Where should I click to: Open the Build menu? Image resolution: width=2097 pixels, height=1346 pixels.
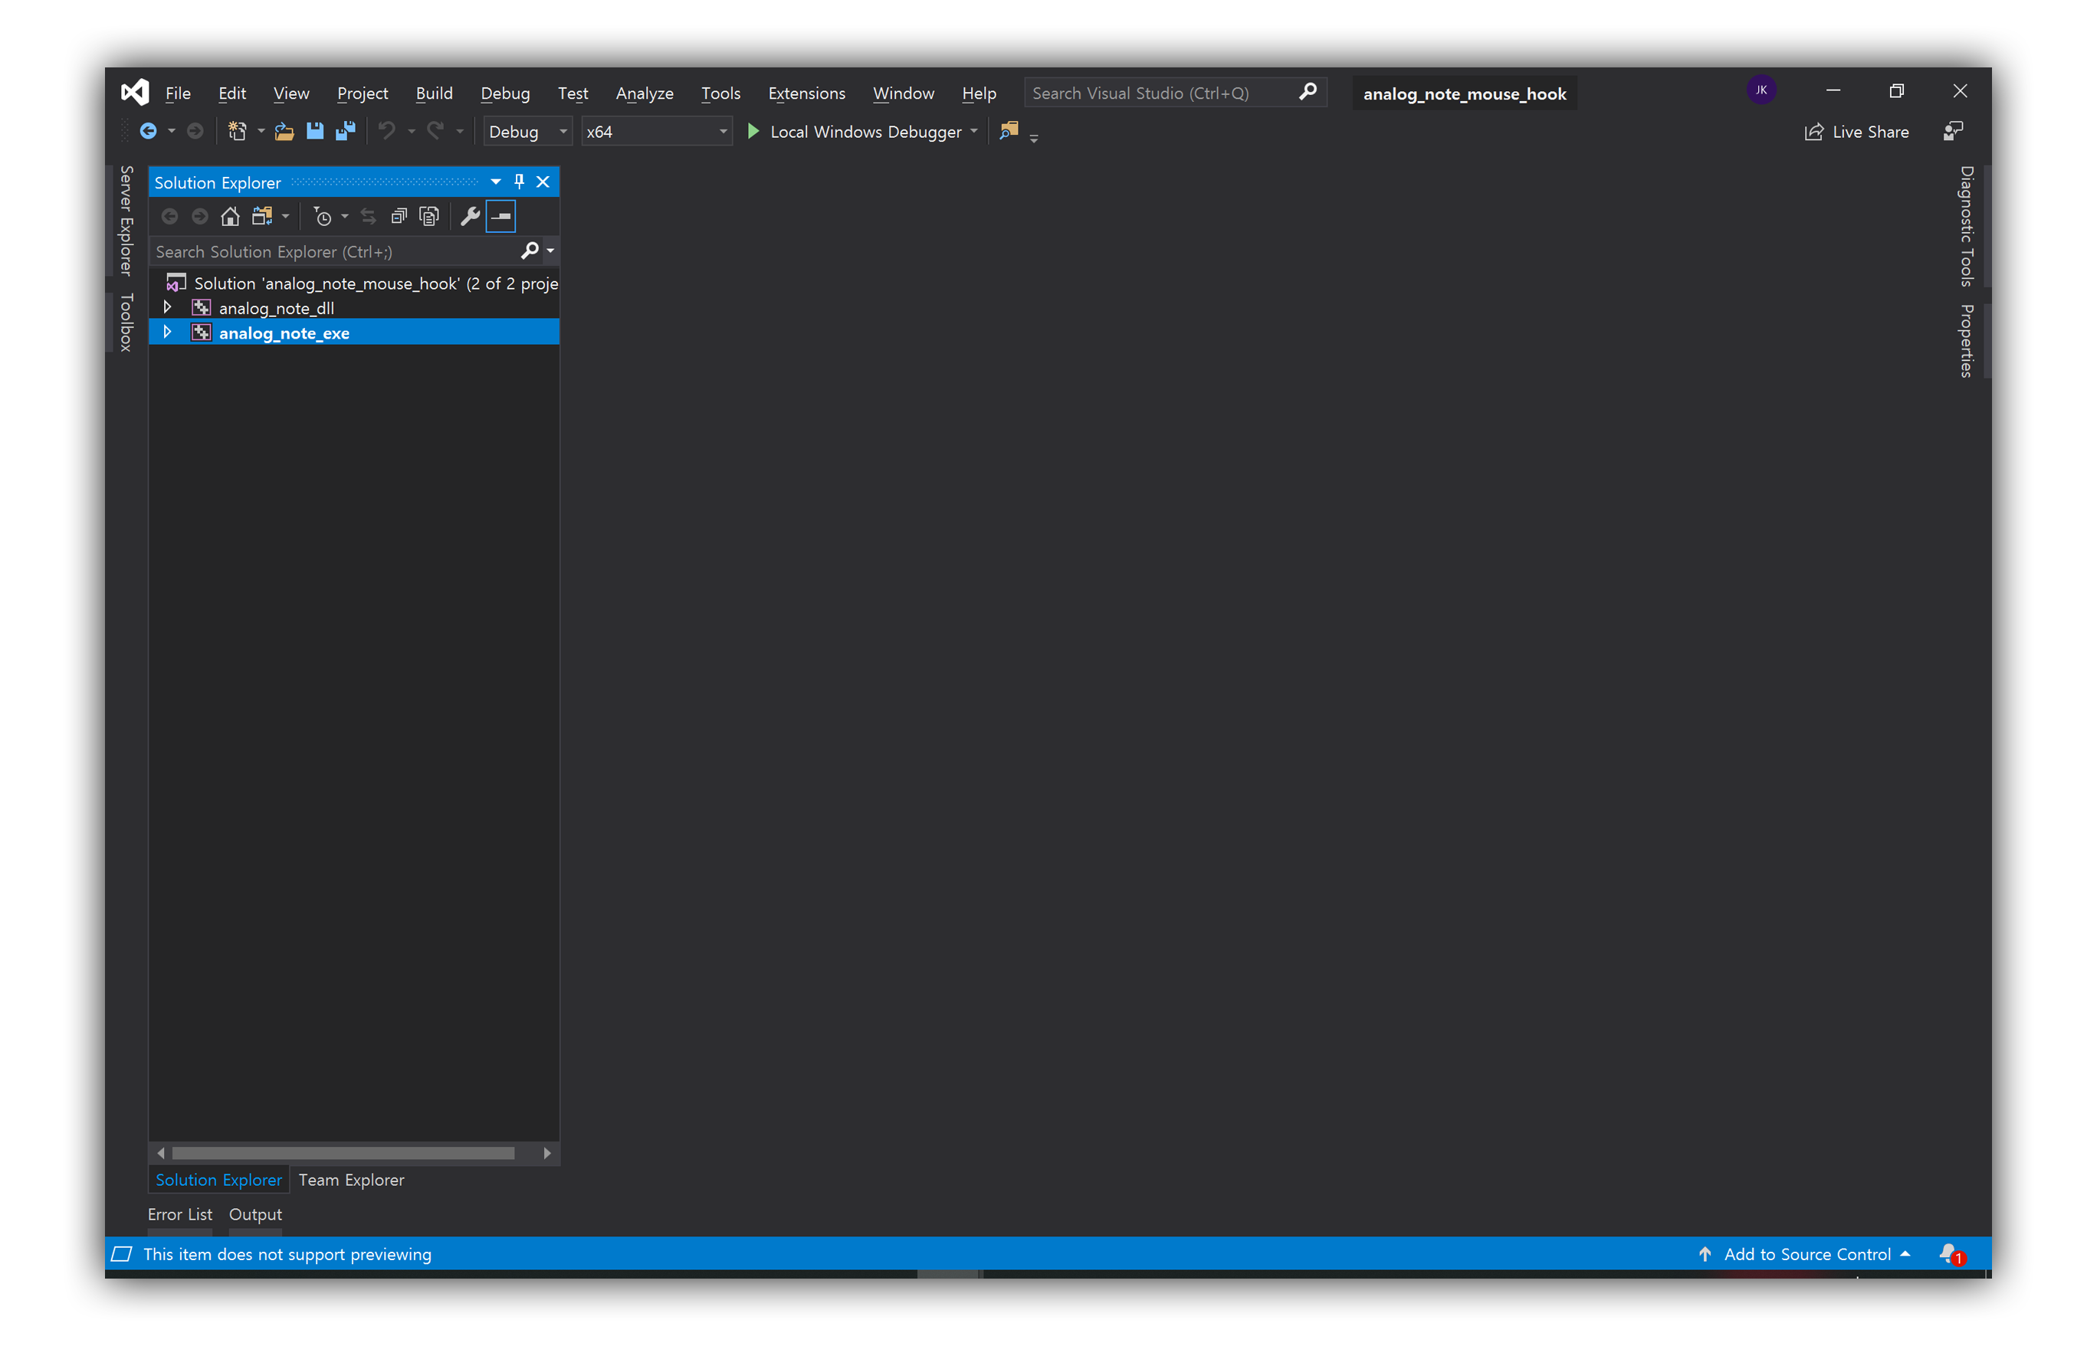pyautogui.click(x=434, y=93)
